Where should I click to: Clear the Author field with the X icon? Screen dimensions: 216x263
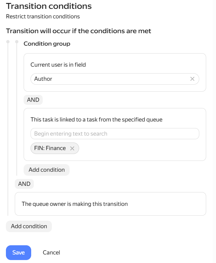tap(192, 79)
